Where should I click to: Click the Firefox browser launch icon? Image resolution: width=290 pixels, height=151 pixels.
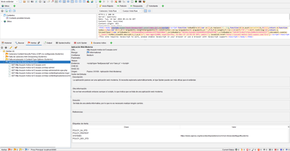pos(144,1)
